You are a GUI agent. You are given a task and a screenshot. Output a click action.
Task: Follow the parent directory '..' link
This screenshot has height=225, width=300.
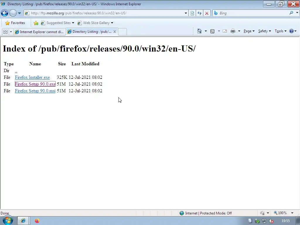16,71
